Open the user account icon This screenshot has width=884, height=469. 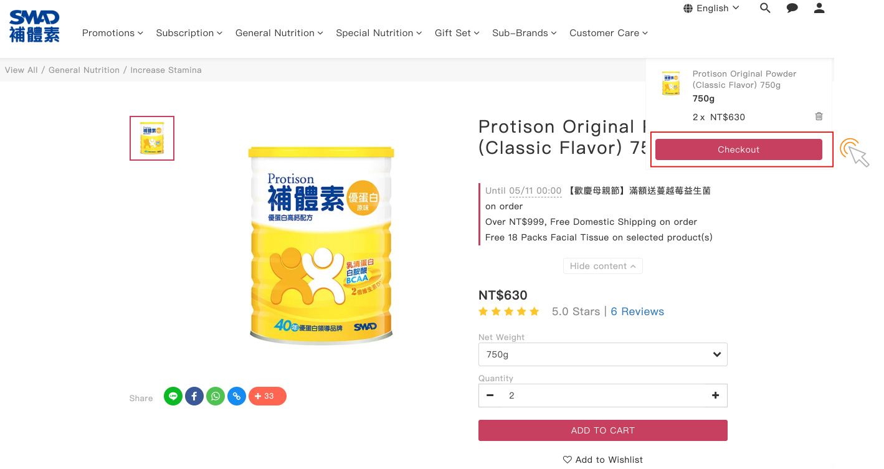coord(819,8)
